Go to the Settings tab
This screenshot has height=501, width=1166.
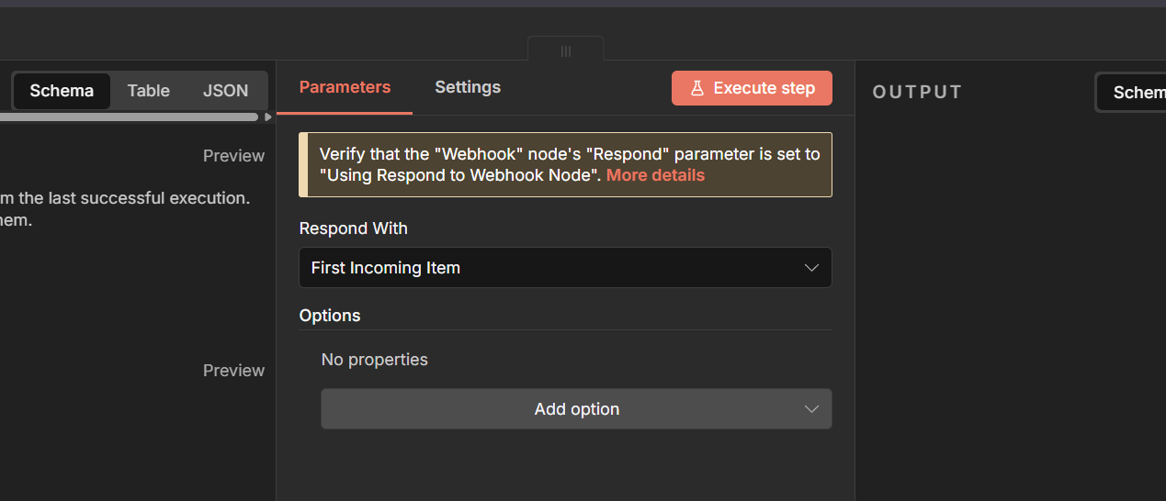click(x=468, y=87)
